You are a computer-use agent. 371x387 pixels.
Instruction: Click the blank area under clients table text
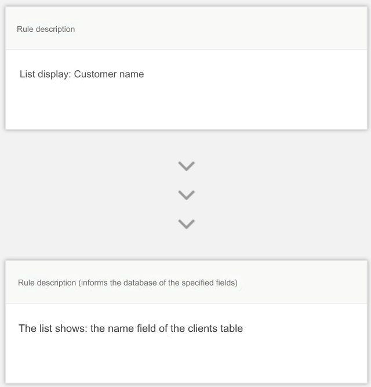click(186, 360)
